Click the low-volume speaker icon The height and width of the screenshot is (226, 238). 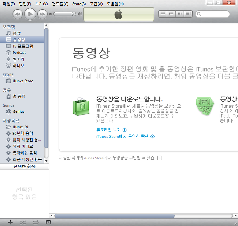(x=51, y=14)
